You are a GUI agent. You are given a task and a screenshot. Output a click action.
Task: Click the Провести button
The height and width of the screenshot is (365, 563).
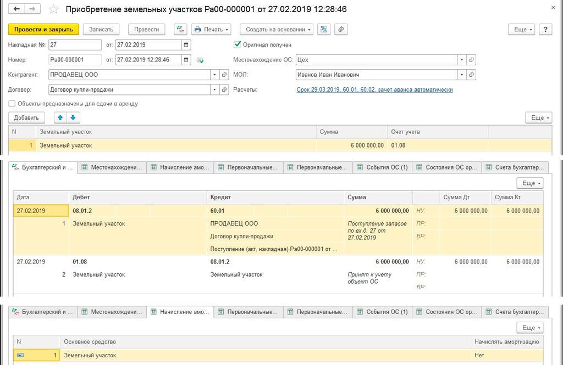pyautogui.click(x=146, y=30)
